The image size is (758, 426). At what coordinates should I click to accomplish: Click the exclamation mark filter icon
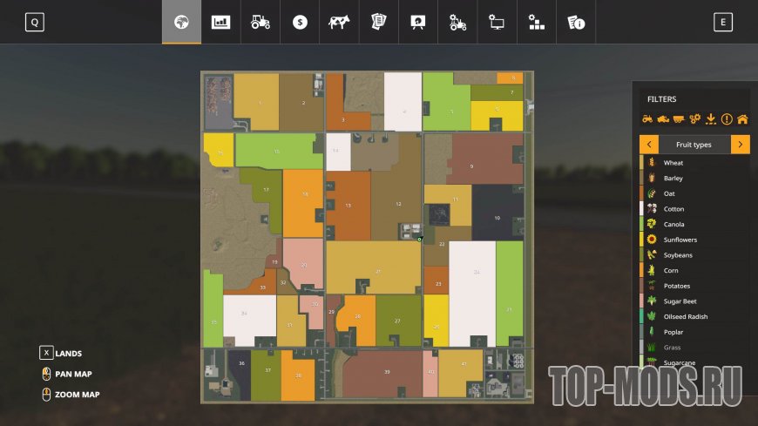coord(727,119)
